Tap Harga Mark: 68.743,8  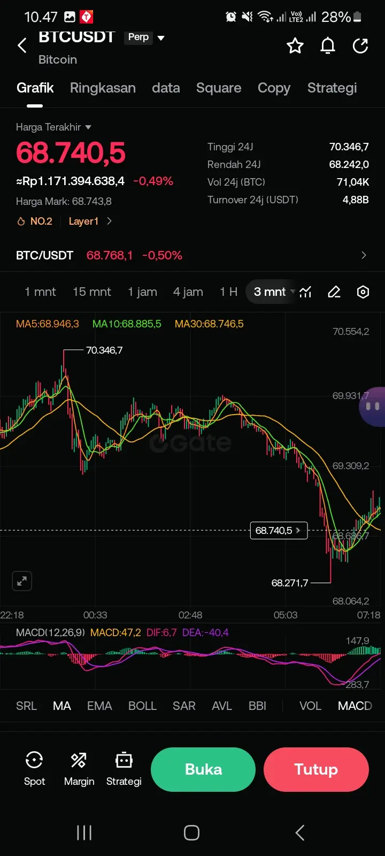click(x=64, y=201)
